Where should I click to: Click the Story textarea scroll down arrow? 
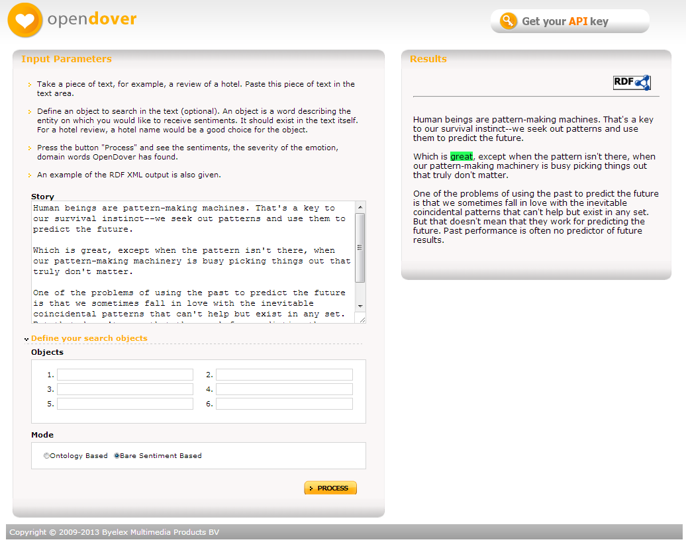coord(360,306)
